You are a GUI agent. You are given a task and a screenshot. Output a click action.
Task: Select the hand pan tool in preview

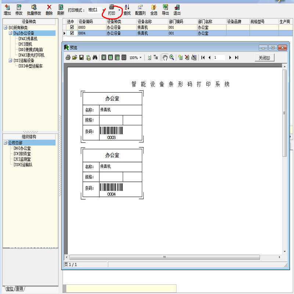pos(165,58)
